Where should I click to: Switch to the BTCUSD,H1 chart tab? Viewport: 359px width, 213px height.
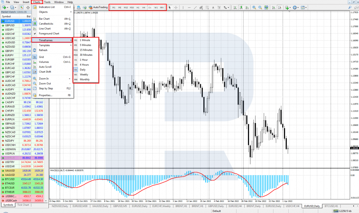pos(331,206)
